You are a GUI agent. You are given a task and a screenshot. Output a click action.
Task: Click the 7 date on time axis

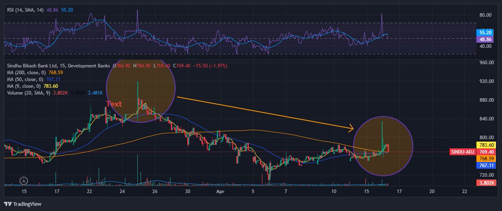pos(286,191)
